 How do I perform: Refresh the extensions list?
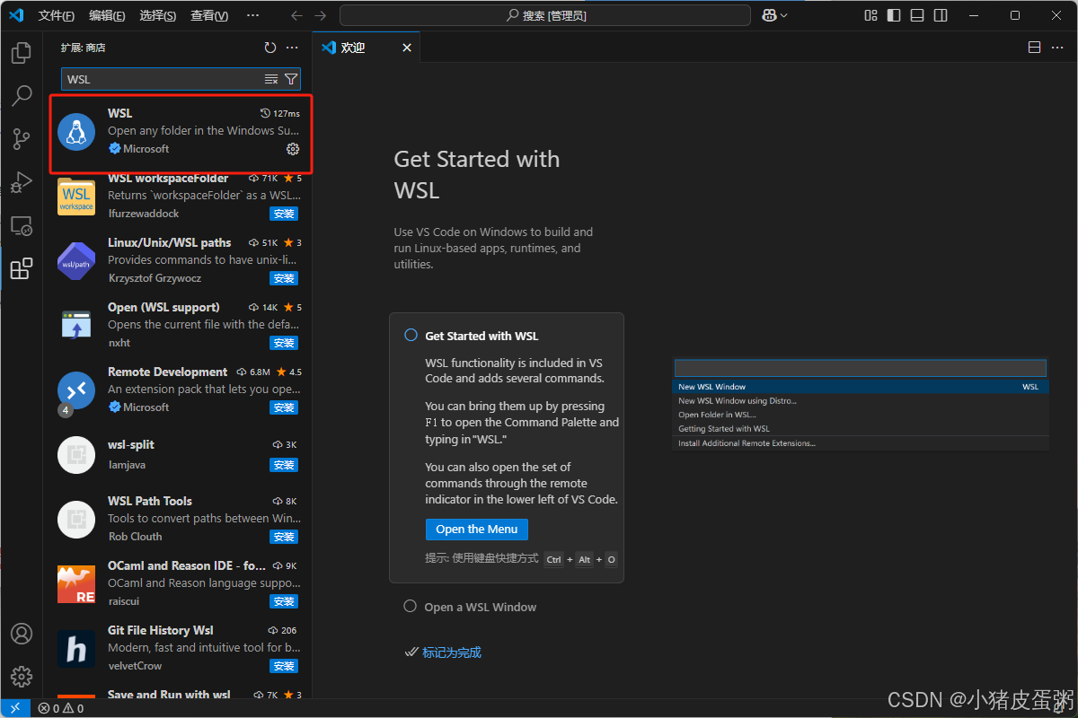click(x=269, y=48)
